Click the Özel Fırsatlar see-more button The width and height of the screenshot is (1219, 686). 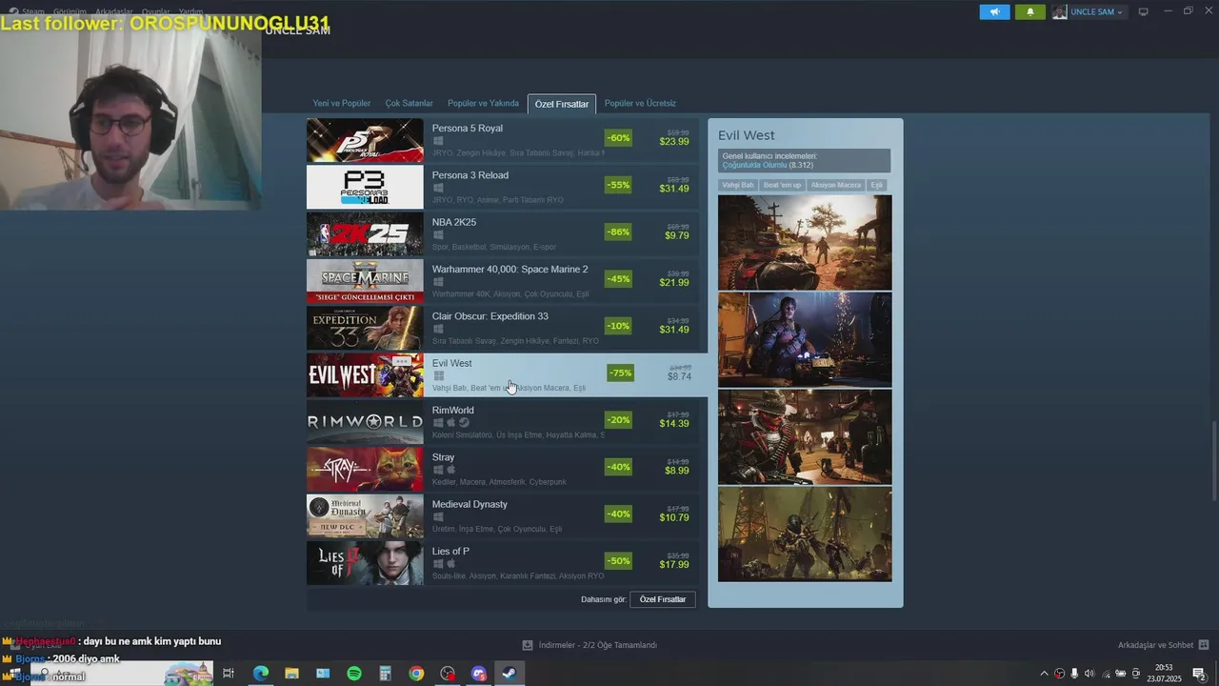coord(663,599)
